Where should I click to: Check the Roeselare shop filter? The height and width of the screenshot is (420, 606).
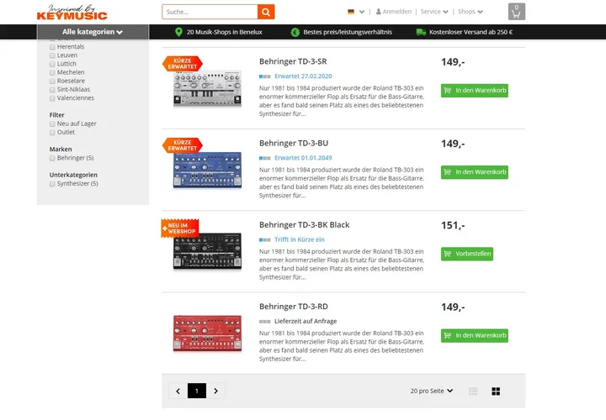52,81
